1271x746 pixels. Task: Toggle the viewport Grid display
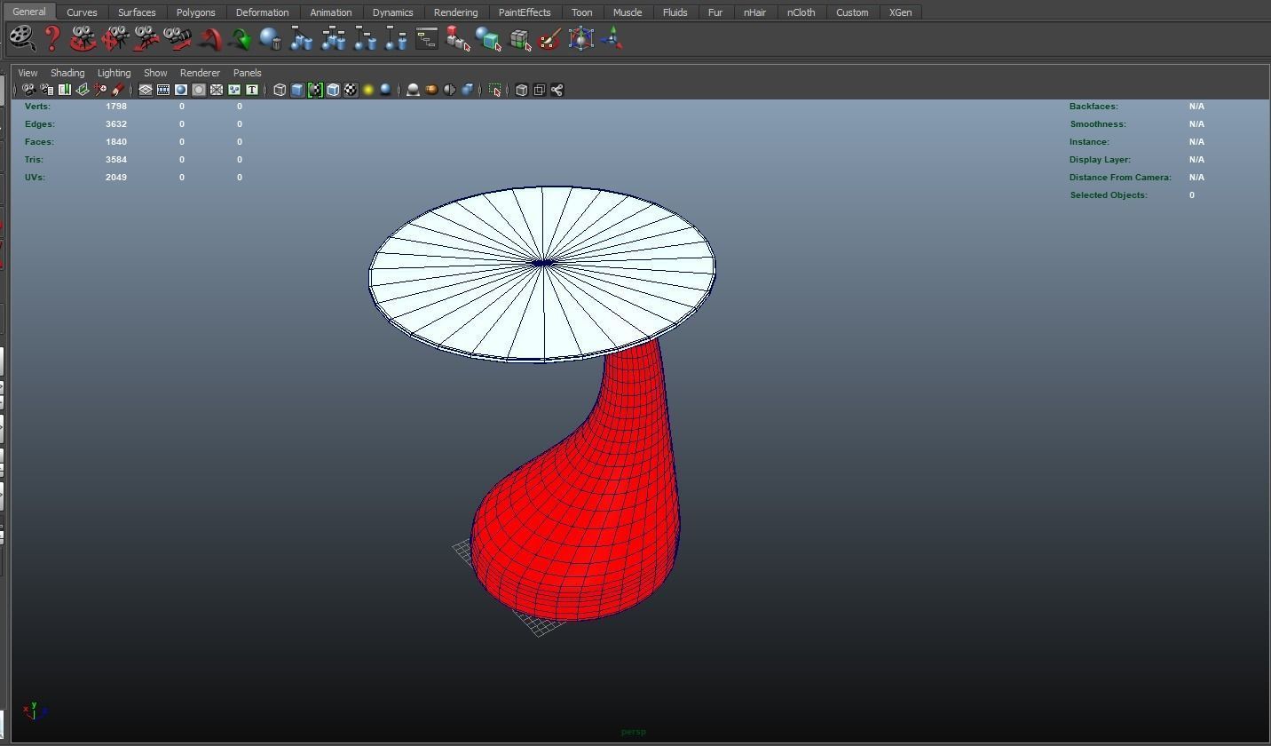(146, 90)
